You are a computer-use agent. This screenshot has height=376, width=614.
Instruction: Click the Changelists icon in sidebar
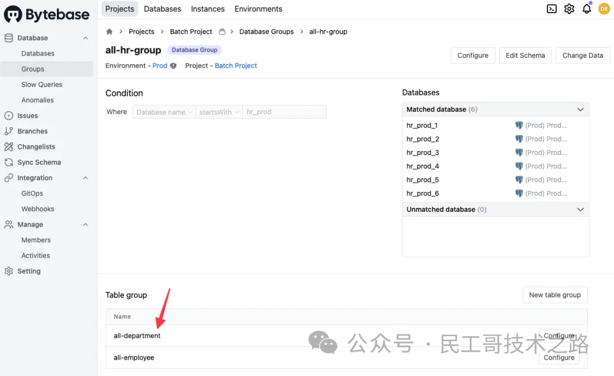pyautogui.click(x=9, y=147)
